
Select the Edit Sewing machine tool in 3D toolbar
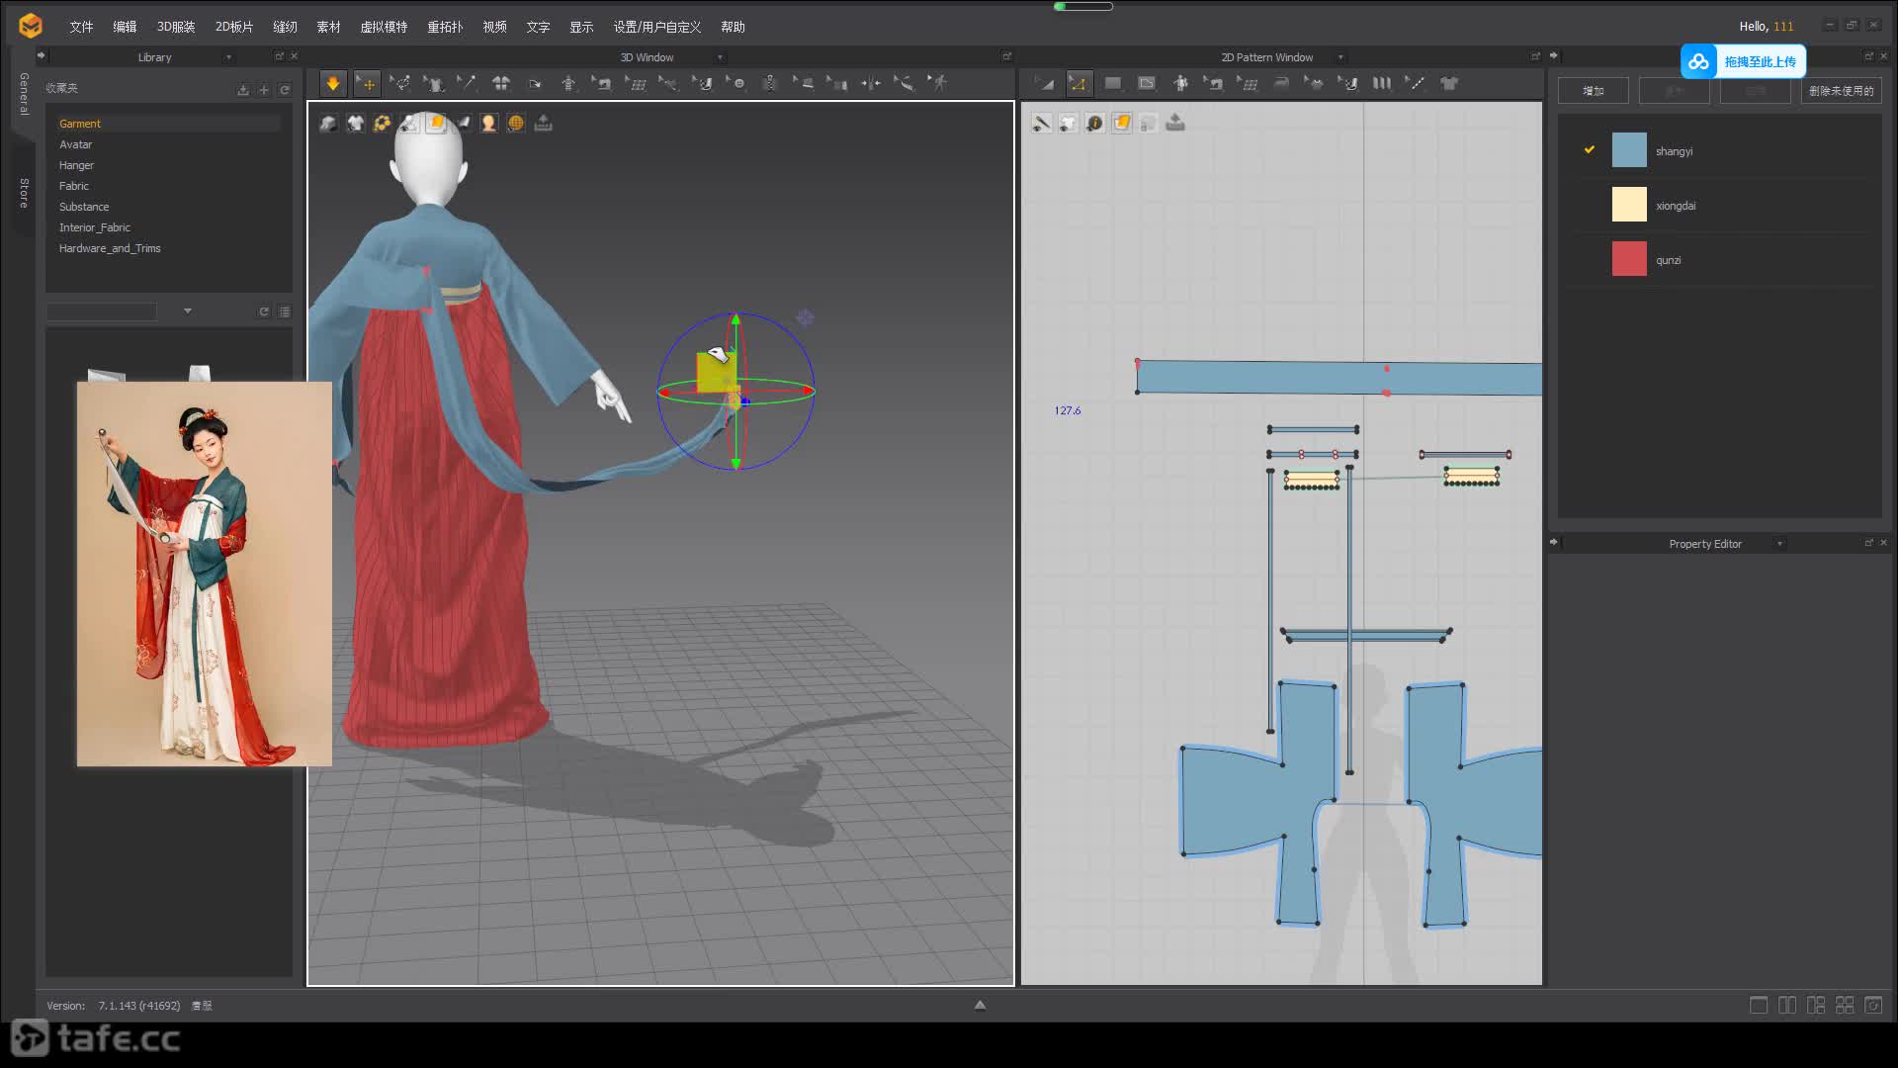pos(602,84)
